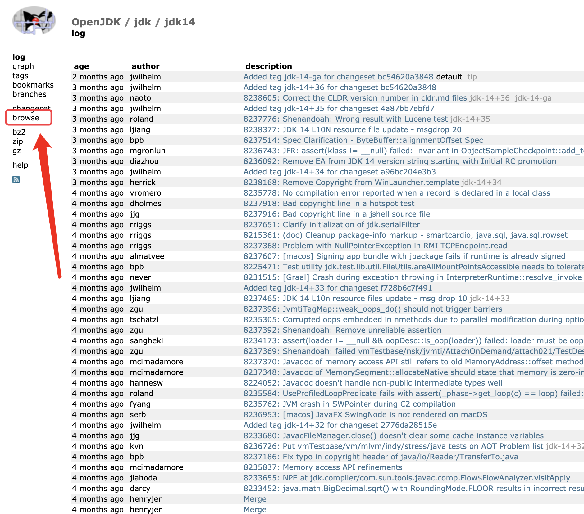Open the bookmarks page in sidebar
Screen dimensions: 584x514
point(33,85)
